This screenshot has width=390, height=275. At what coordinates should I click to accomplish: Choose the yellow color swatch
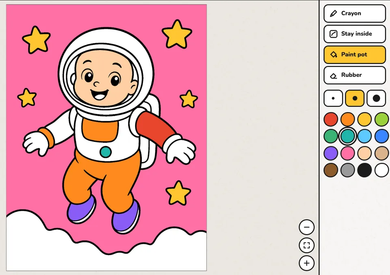click(x=364, y=119)
